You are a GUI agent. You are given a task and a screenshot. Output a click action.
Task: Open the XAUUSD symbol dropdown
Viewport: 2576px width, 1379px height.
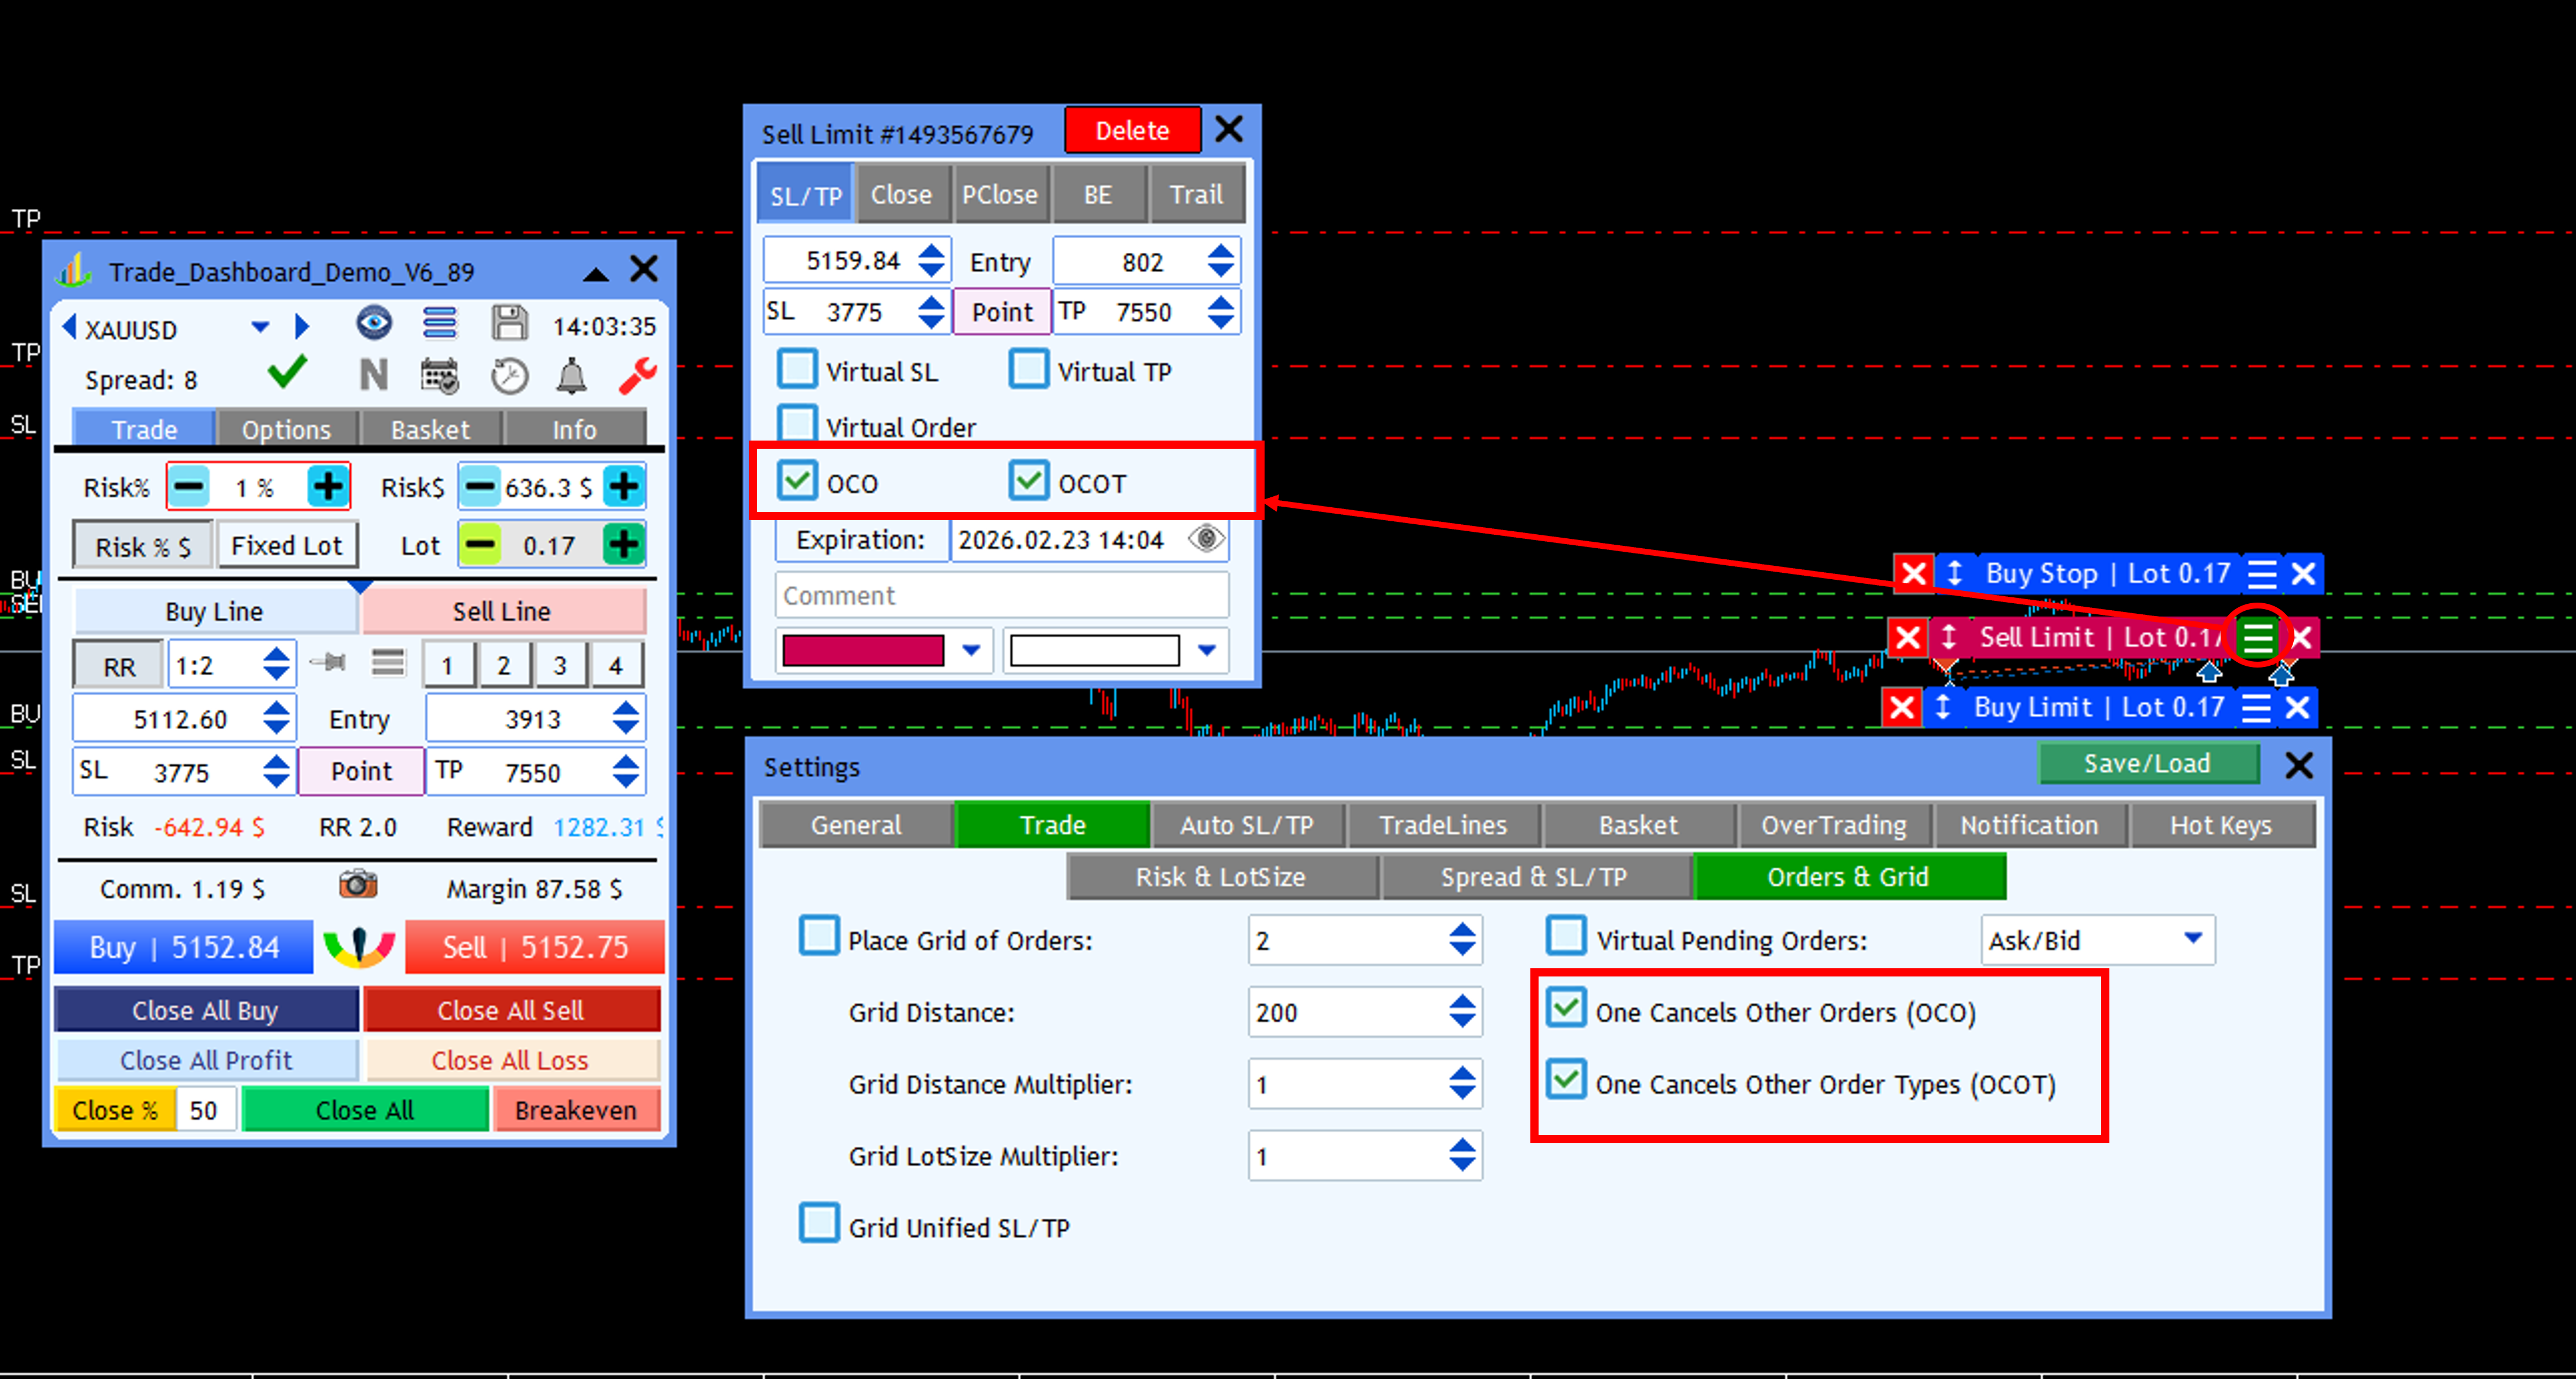(260, 327)
